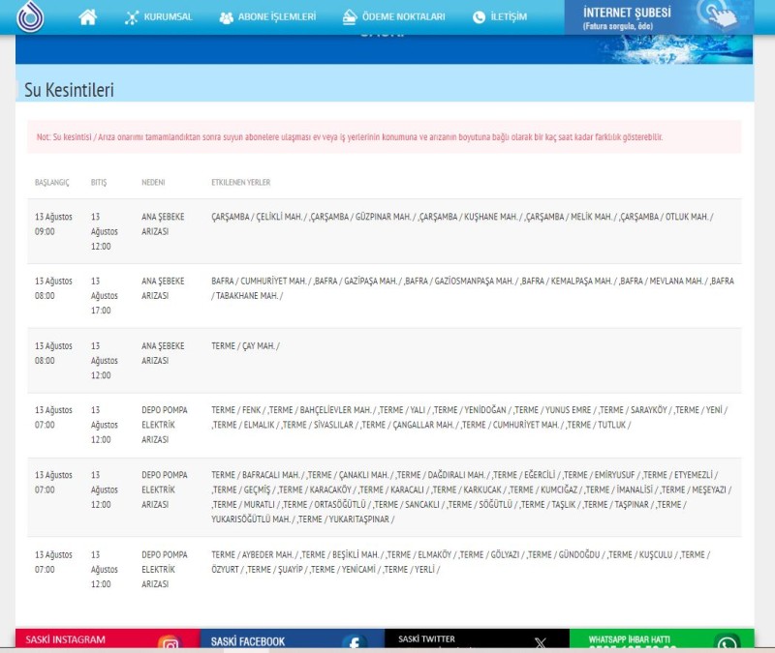Select Ödeme Noktaları in navigation
775x653 pixels.
tap(394, 17)
